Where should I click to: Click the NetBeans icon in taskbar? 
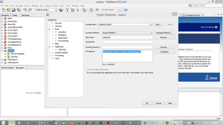(42, 123)
